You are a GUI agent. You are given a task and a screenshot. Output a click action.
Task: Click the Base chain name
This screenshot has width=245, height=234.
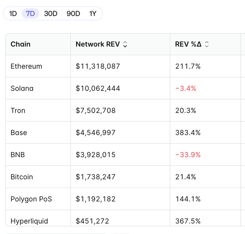point(19,133)
